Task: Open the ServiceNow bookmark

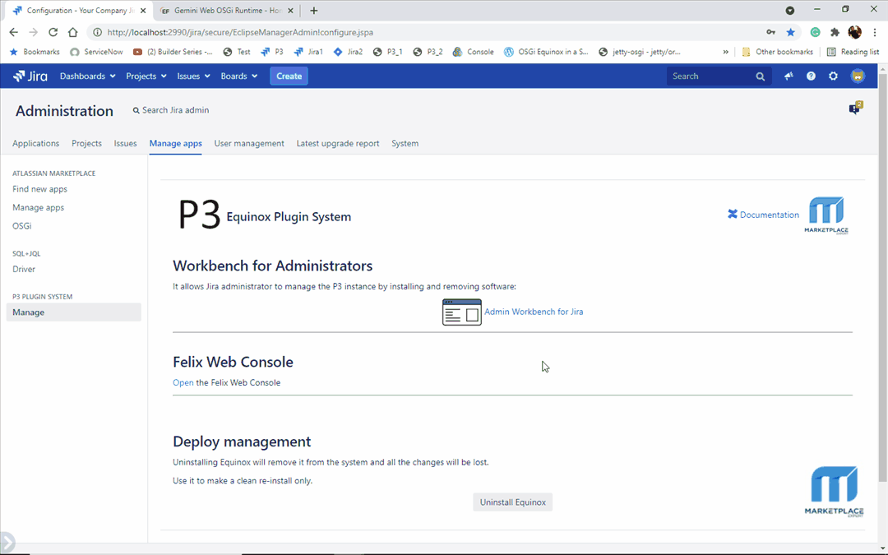Action: click(96, 52)
